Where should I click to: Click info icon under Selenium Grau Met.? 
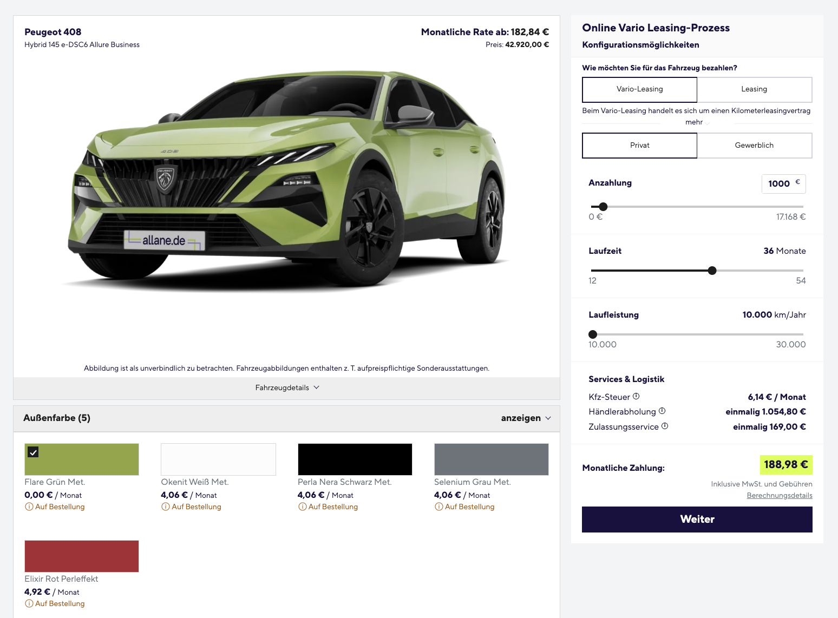coord(439,507)
